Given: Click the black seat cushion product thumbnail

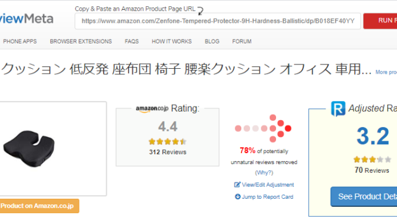Looking at the screenshot, I should pos(29,149).
